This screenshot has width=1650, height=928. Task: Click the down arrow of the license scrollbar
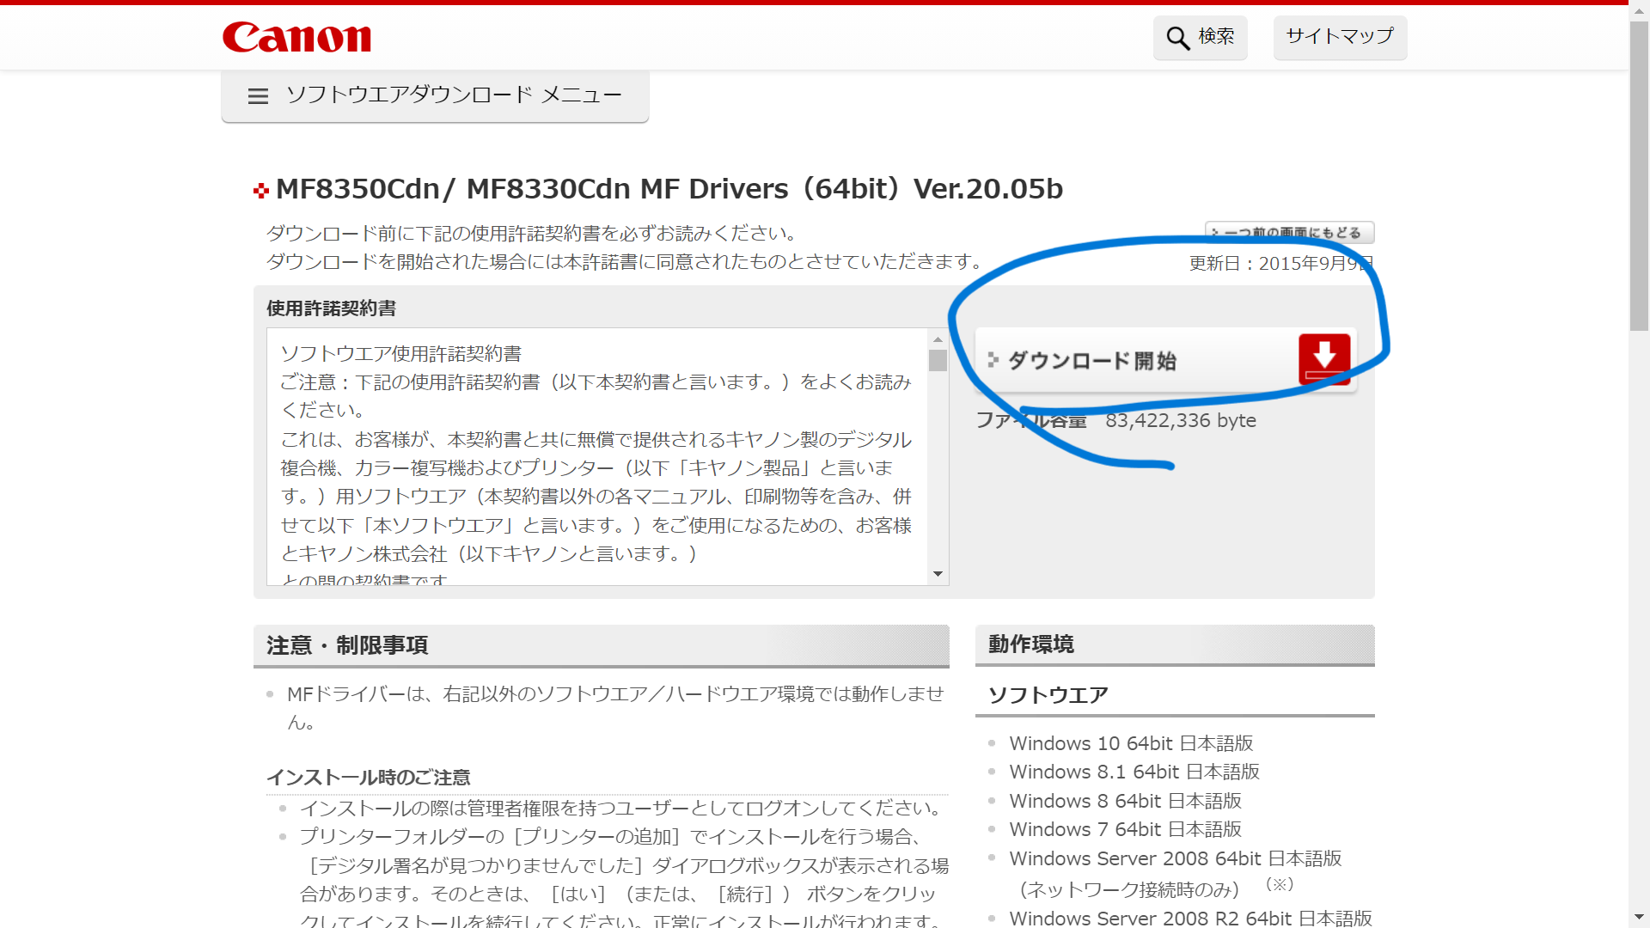[938, 573]
